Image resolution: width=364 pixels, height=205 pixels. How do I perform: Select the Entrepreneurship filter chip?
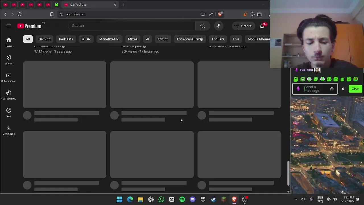pos(190,39)
